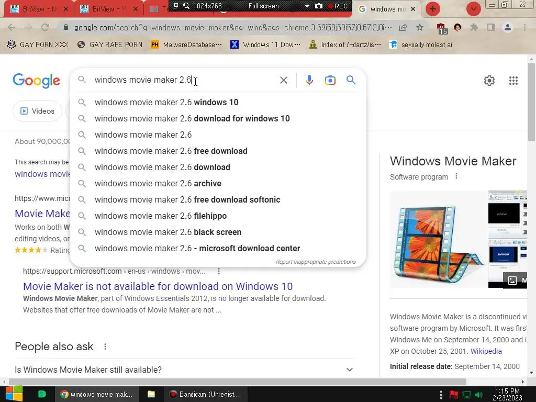Open options dots beside support.microsoft.com result
Image resolution: width=536 pixels, height=402 pixels.
(x=219, y=271)
